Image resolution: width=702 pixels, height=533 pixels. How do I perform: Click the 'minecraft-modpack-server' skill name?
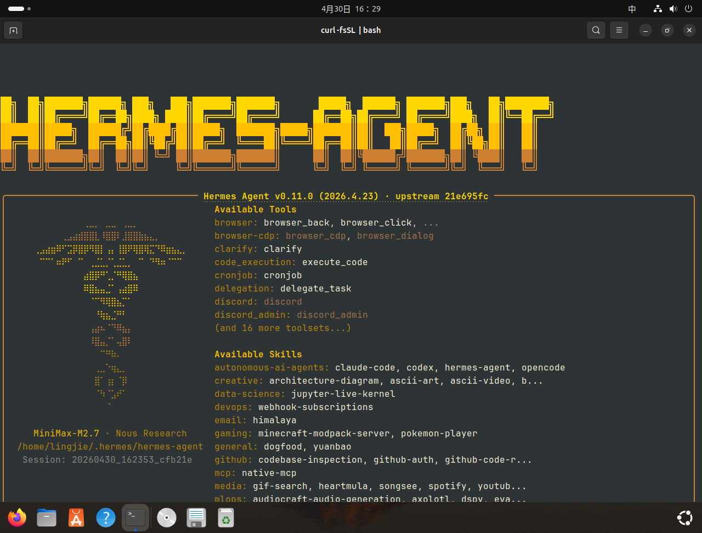click(324, 433)
